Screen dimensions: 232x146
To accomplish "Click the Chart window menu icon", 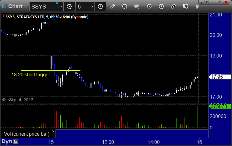I will coord(5,6).
